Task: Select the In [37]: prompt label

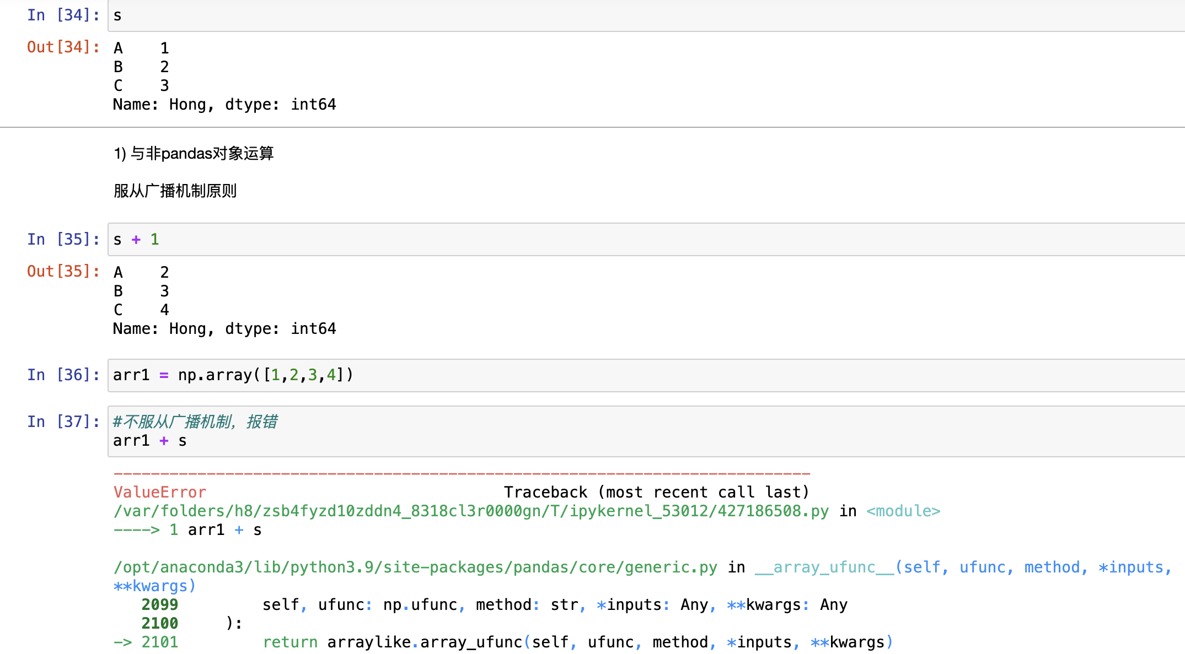Action: 63,422
